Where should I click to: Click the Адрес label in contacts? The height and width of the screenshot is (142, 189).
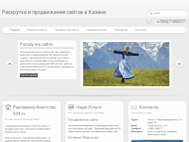coord(134,120)
